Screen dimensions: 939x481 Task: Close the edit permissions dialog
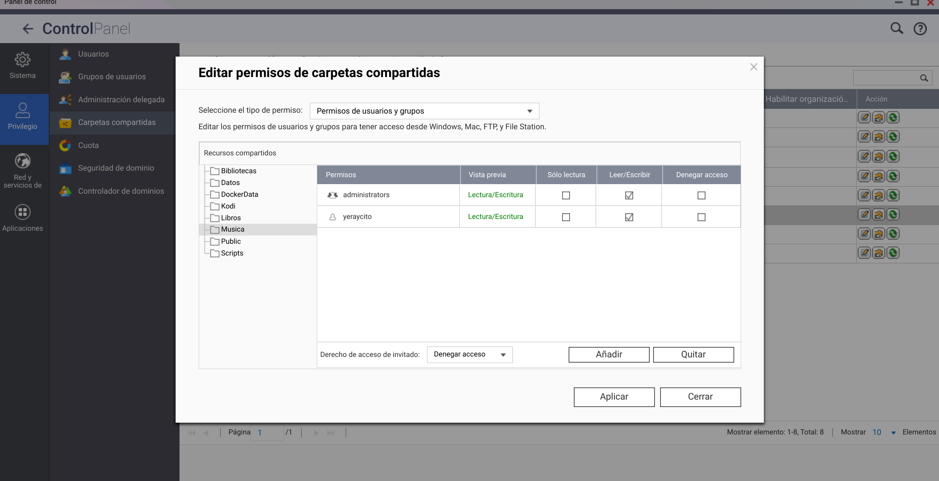coord(753,67)
